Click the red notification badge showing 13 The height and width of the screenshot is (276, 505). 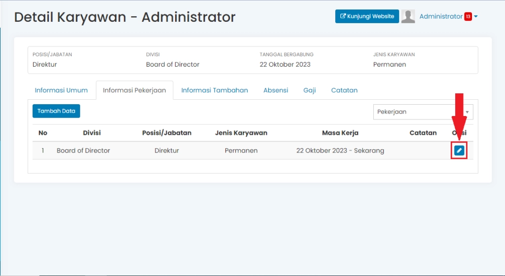(468, 17)
